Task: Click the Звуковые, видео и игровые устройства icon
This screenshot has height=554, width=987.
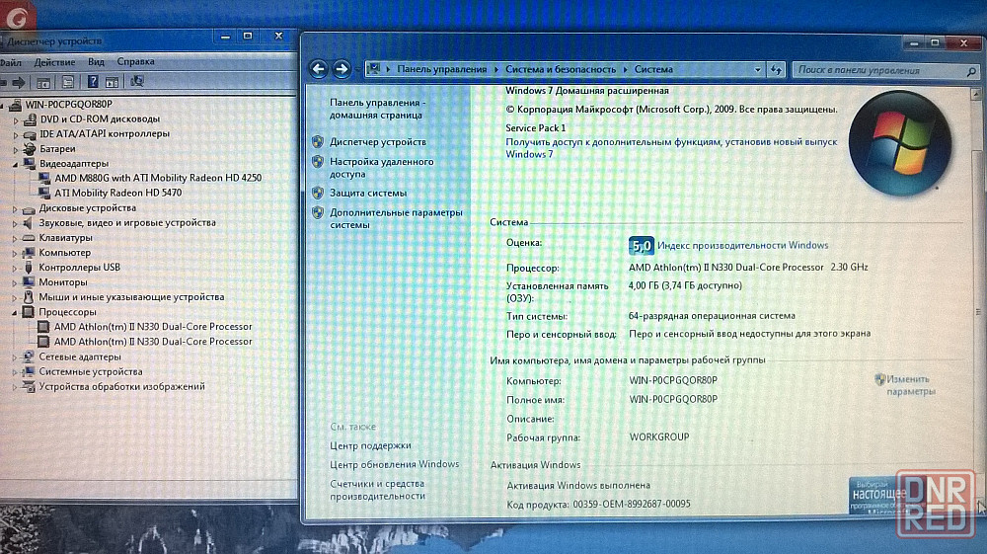Action: tap(29, 223)
